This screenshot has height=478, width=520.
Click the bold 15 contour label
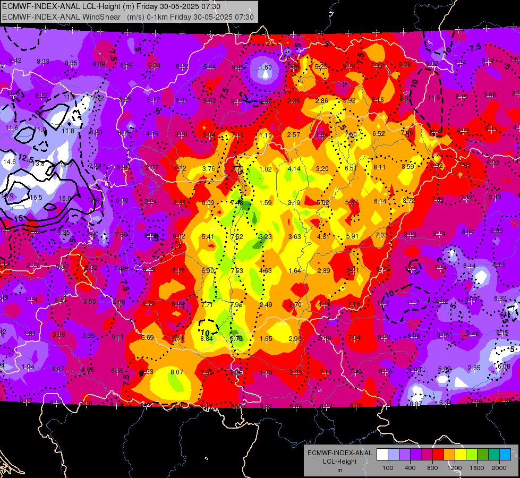[19, 219]
